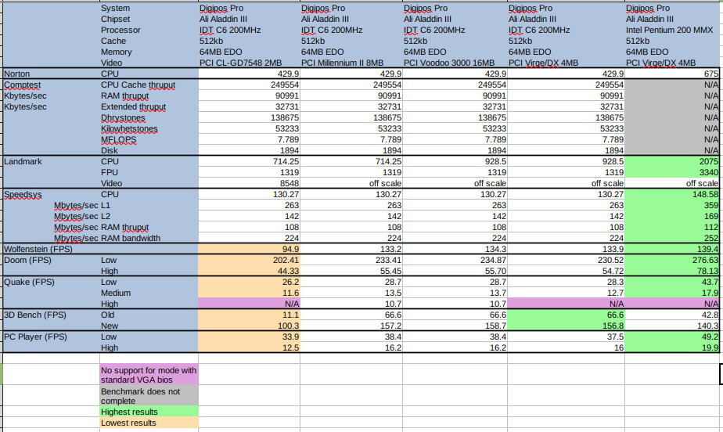Click the green 'Highest results' legend cell
The width and height of the screenshot is (723, 432).
click(148, 412)
